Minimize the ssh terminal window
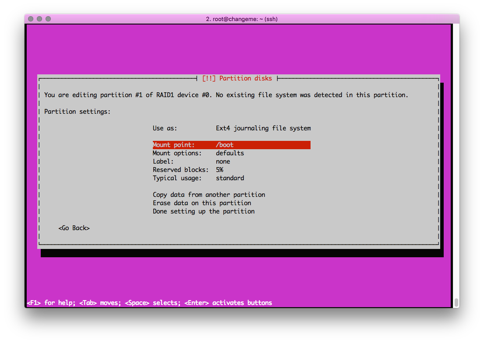Screen dimensions: 484x343 39,19
